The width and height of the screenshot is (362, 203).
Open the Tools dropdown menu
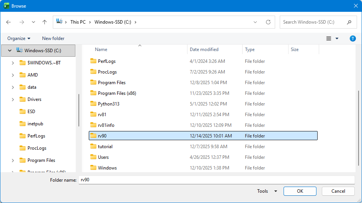coord(267,191)
